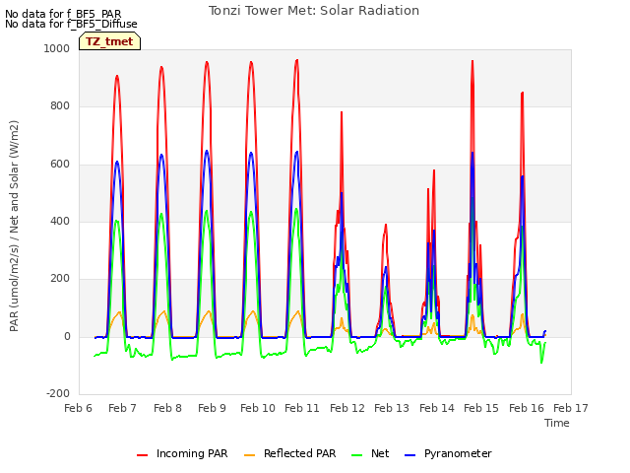The width and height of the screenshot is (630, 473).
Task: Click the Feb 8 x-axis tick label
Action: 168,408
